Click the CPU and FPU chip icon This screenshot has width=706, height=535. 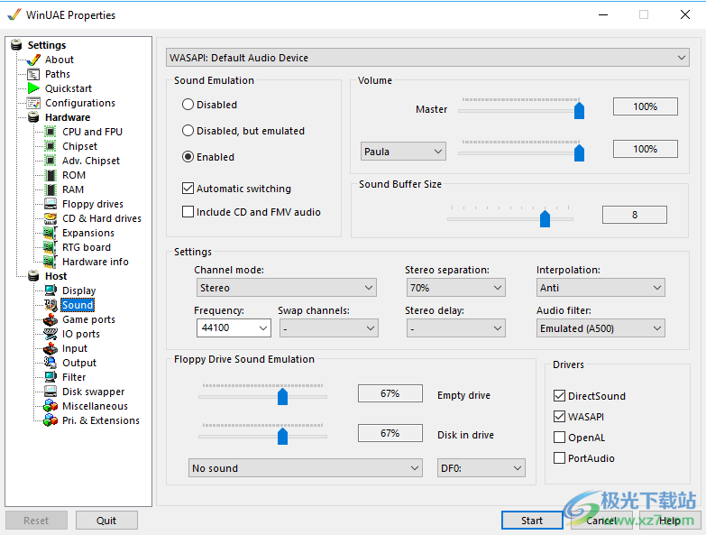pyautogui.click(x=50, y=132)
